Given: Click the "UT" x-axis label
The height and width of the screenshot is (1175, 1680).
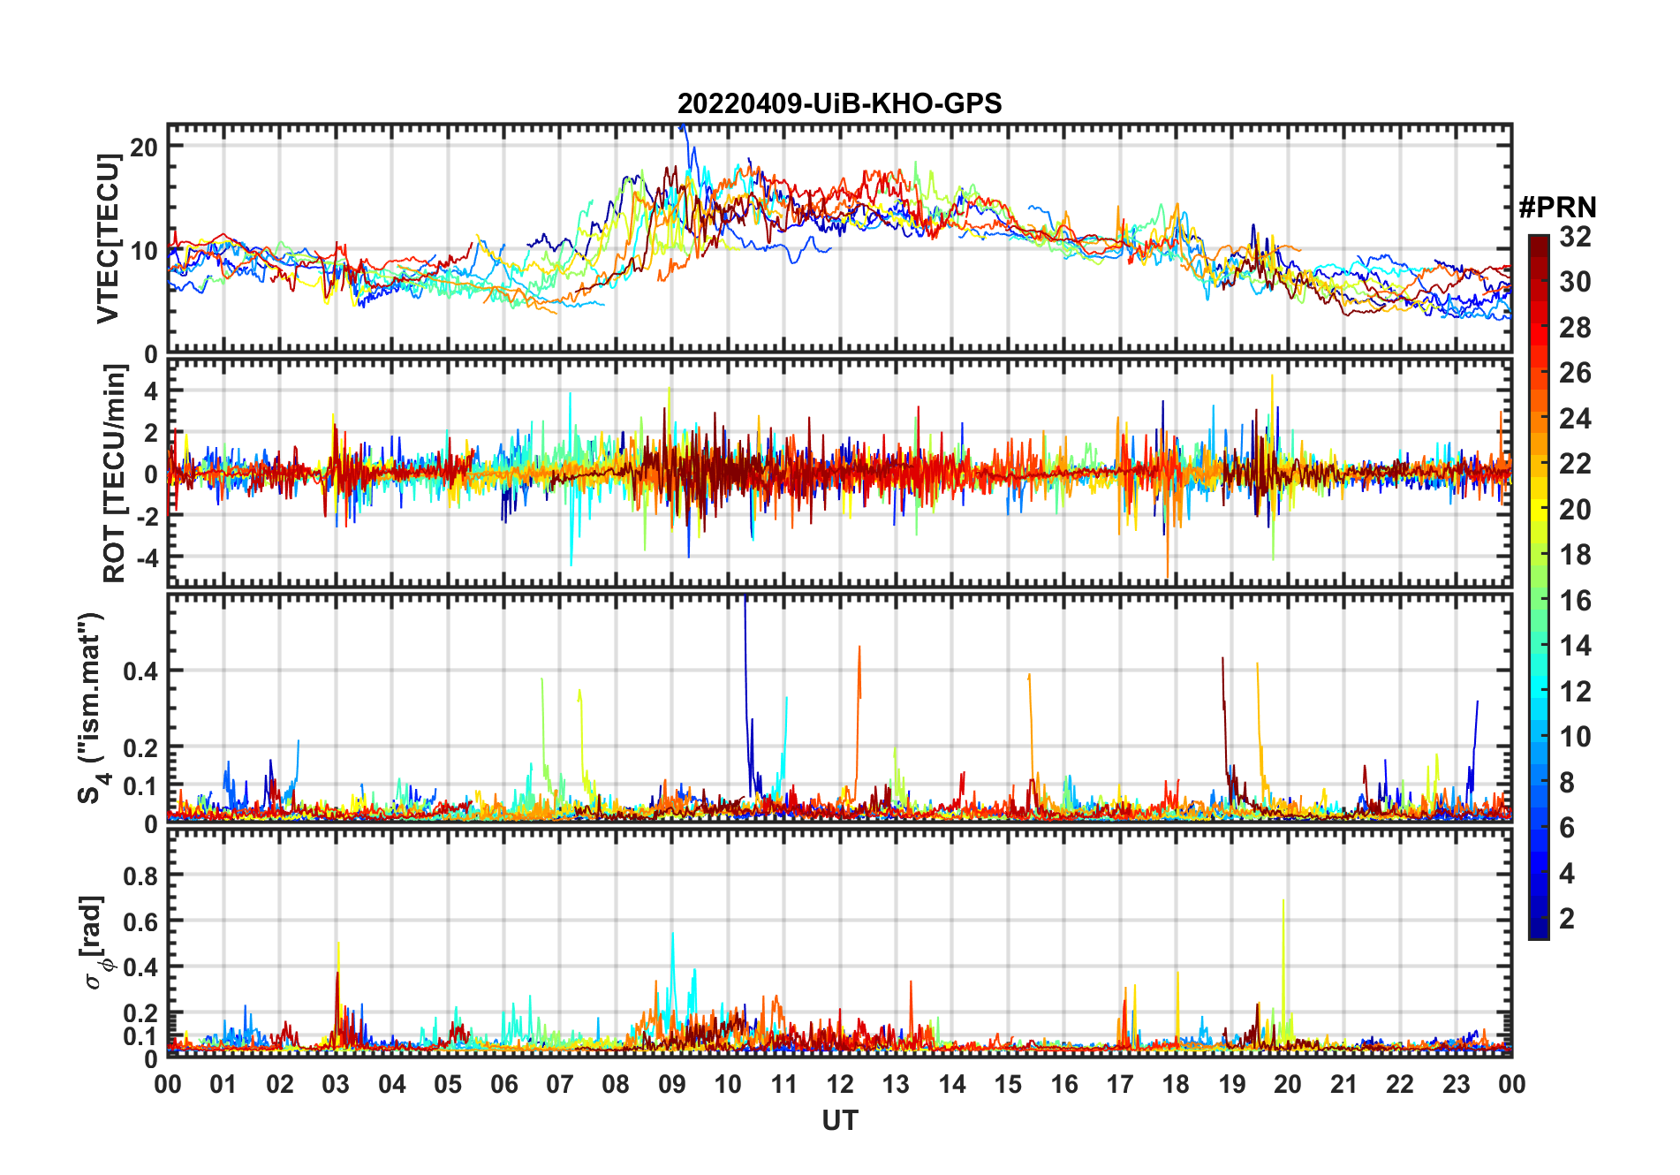Looking at the screenshot, I should click(840, 1120).
